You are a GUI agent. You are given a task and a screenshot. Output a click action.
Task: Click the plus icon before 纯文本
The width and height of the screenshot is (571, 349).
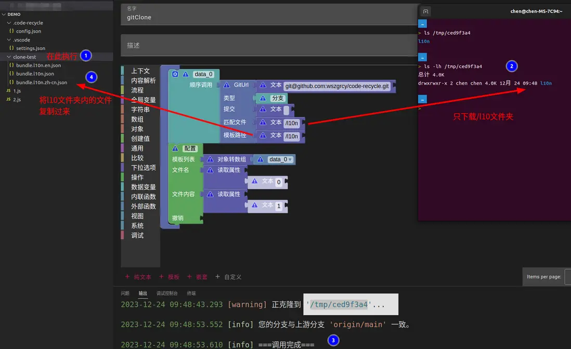click(127, 277)
